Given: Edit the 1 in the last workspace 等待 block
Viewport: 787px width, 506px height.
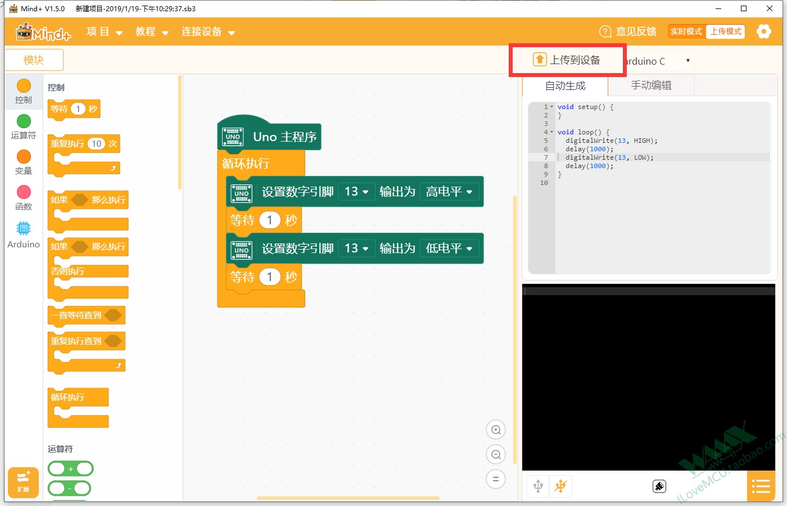Looking at the screenshot, I should click(x=270, y=277).
